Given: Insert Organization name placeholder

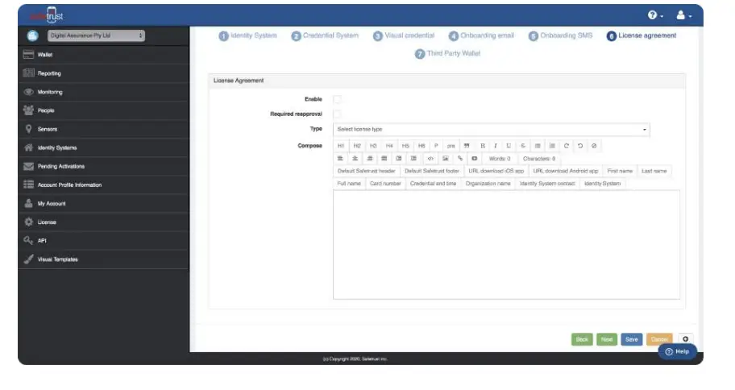Looking at the screenshot, I should coord(488,184).
